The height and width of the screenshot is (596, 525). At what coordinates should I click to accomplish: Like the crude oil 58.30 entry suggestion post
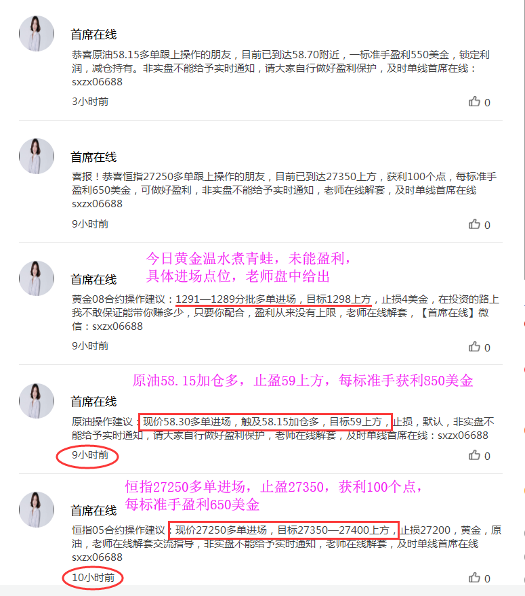[474, 455]
